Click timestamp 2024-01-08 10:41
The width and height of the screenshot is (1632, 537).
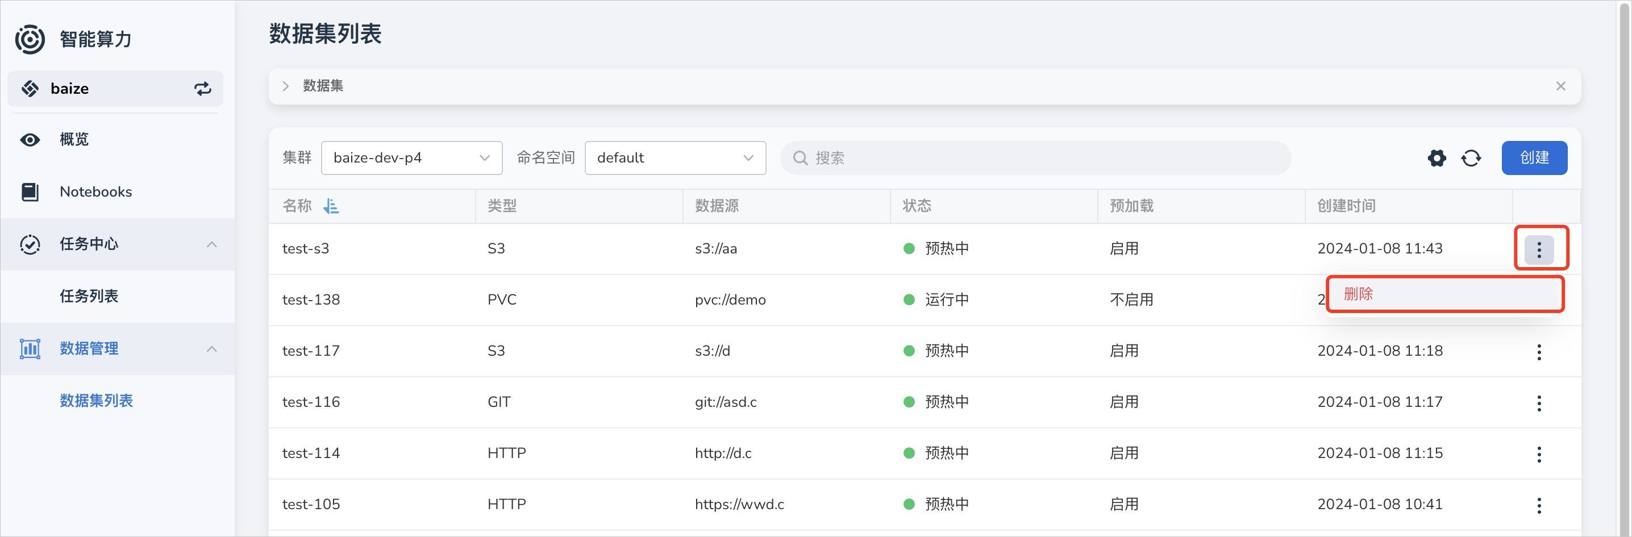pos(1380,505)
